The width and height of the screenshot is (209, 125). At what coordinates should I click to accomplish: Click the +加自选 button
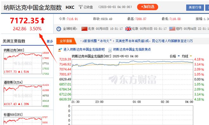(x=148, y=7)
